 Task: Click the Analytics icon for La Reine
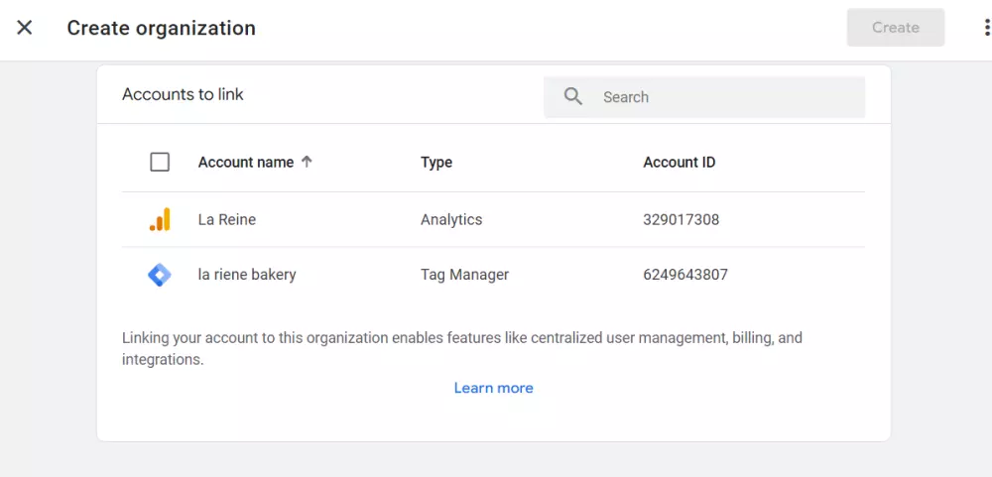point(160,220)
